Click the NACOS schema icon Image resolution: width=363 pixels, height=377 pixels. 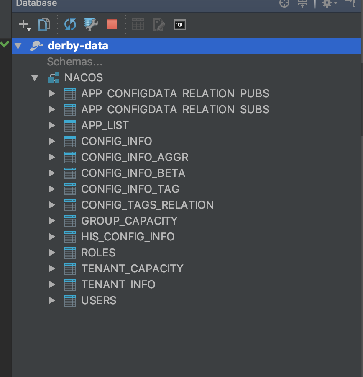tap(54, 77)
